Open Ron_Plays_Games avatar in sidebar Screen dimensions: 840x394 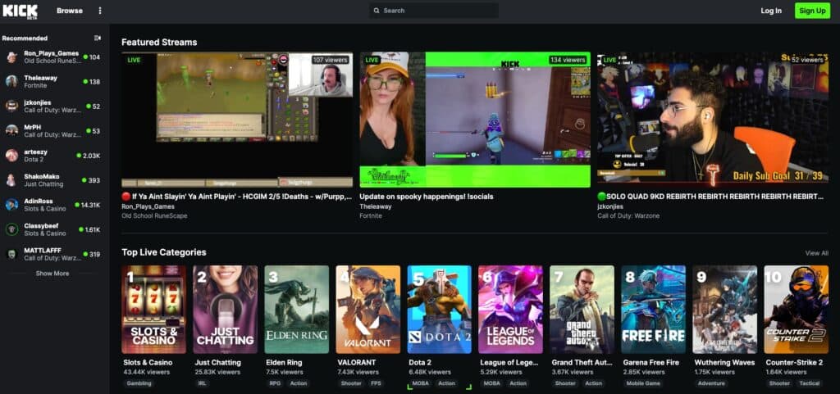point(11,57)
